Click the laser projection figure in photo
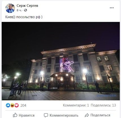121x118 pixels. coord(66,65)
